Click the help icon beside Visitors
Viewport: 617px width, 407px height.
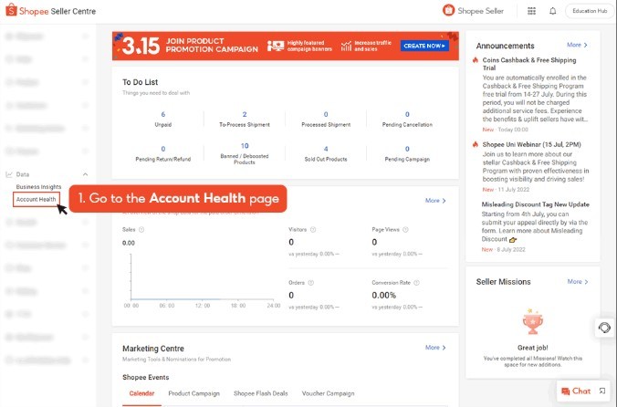tap(312, 231)
